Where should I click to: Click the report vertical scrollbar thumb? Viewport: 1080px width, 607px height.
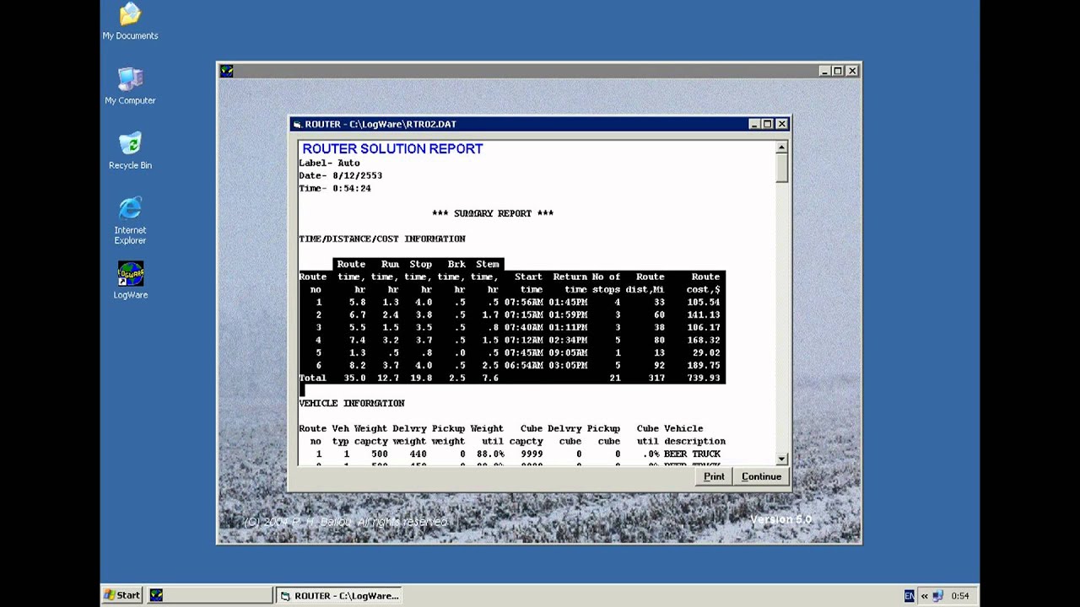coord(782,167)
